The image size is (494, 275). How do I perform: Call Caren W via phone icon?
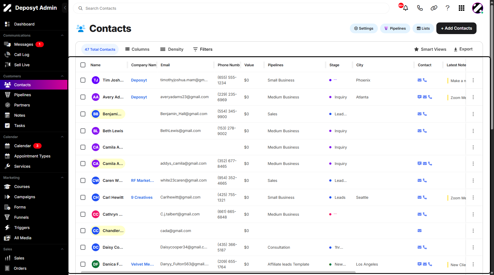click(425, 180)
